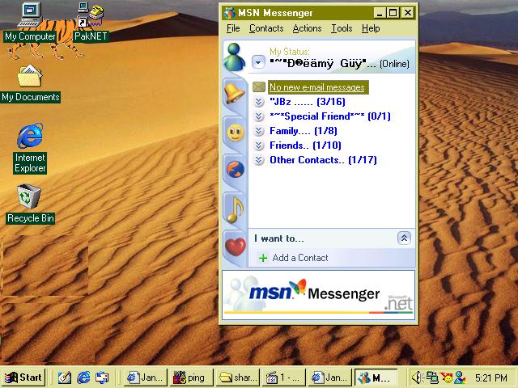
Task: Click the MSN Messenger taskbar button
Action: [x=376, y=377]
